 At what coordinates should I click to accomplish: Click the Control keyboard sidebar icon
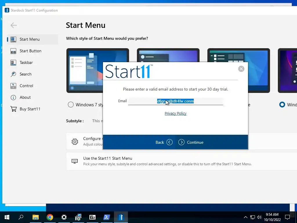[13, 86]
